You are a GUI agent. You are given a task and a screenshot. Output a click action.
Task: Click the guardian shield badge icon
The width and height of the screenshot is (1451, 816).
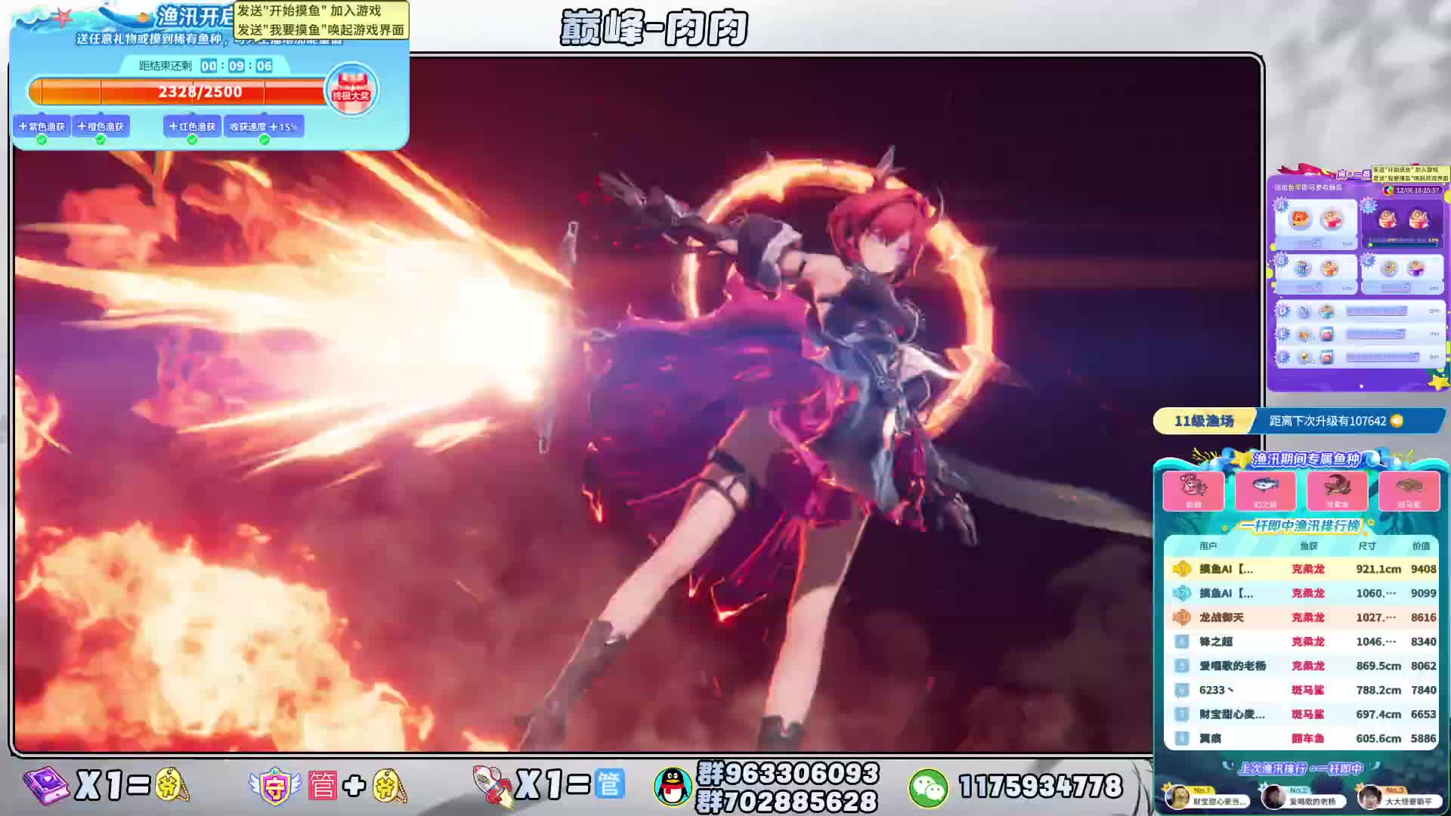pos(275,786)
